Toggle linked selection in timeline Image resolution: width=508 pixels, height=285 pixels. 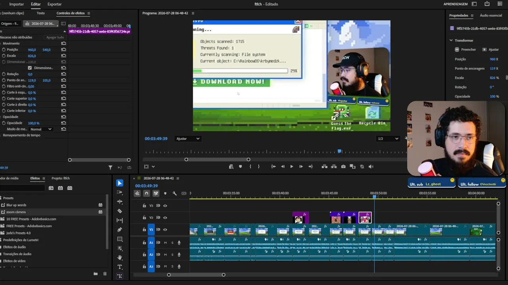pos(156,193)
